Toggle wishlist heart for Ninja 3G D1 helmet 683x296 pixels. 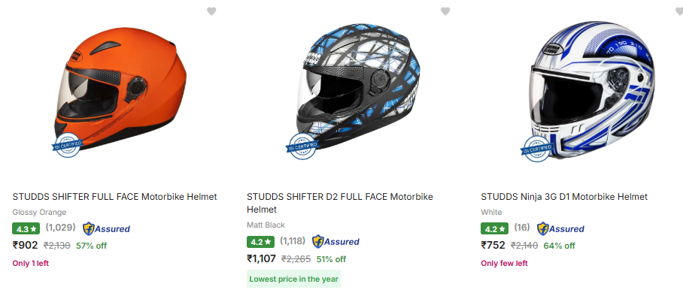point(679,11)
